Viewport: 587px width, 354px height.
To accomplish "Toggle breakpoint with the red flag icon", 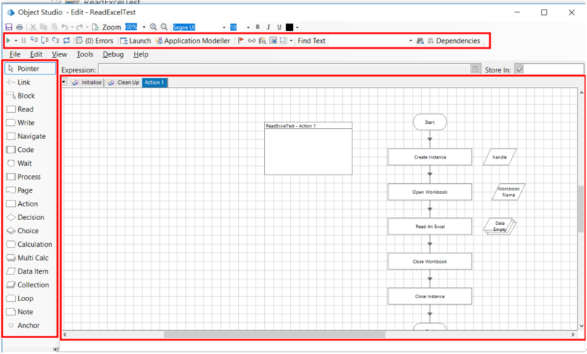I will pos(241,40).
